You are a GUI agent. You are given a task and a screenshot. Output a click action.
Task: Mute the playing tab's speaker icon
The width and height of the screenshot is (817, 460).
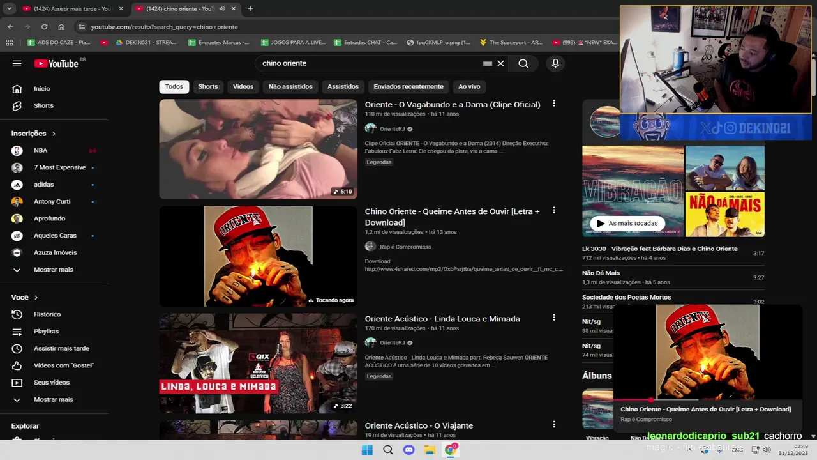(x=222, y=8)
